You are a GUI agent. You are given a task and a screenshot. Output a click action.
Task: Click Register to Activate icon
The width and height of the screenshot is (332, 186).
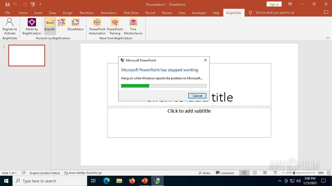10,26
